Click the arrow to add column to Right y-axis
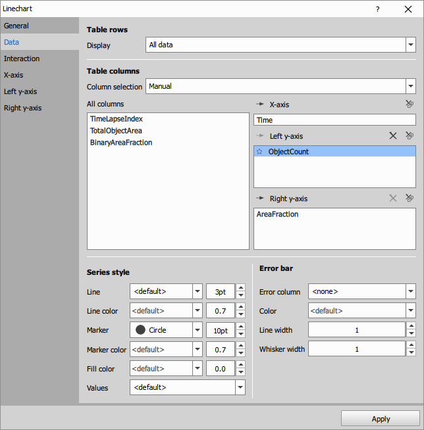 click(x=260, y=199)
